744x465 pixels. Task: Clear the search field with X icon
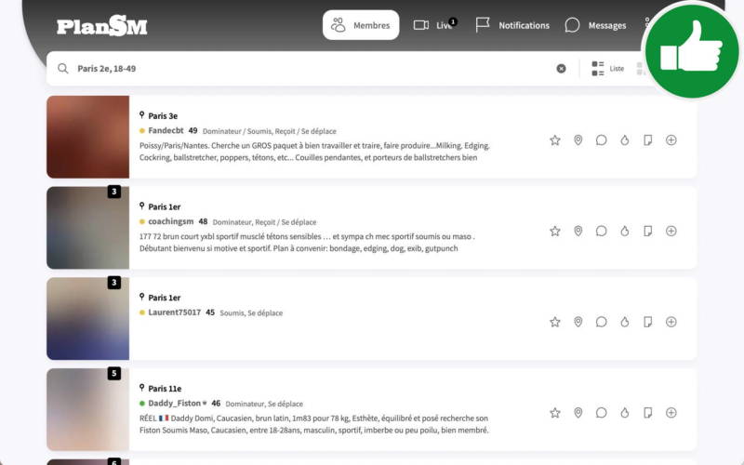pos(561,69)
